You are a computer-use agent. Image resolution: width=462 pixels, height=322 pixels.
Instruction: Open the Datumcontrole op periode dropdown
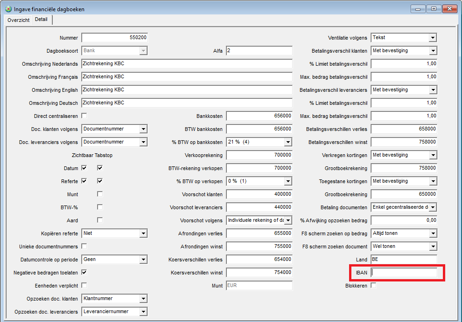[x=143, y=260]
